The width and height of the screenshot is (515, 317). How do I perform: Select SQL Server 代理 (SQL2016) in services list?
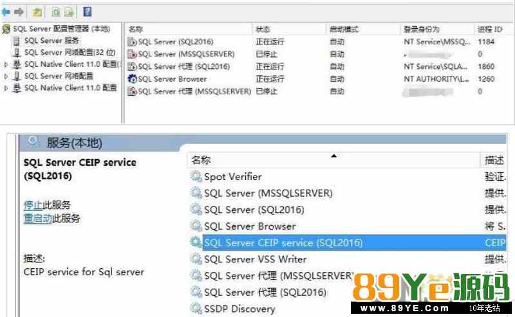[265, 292]
